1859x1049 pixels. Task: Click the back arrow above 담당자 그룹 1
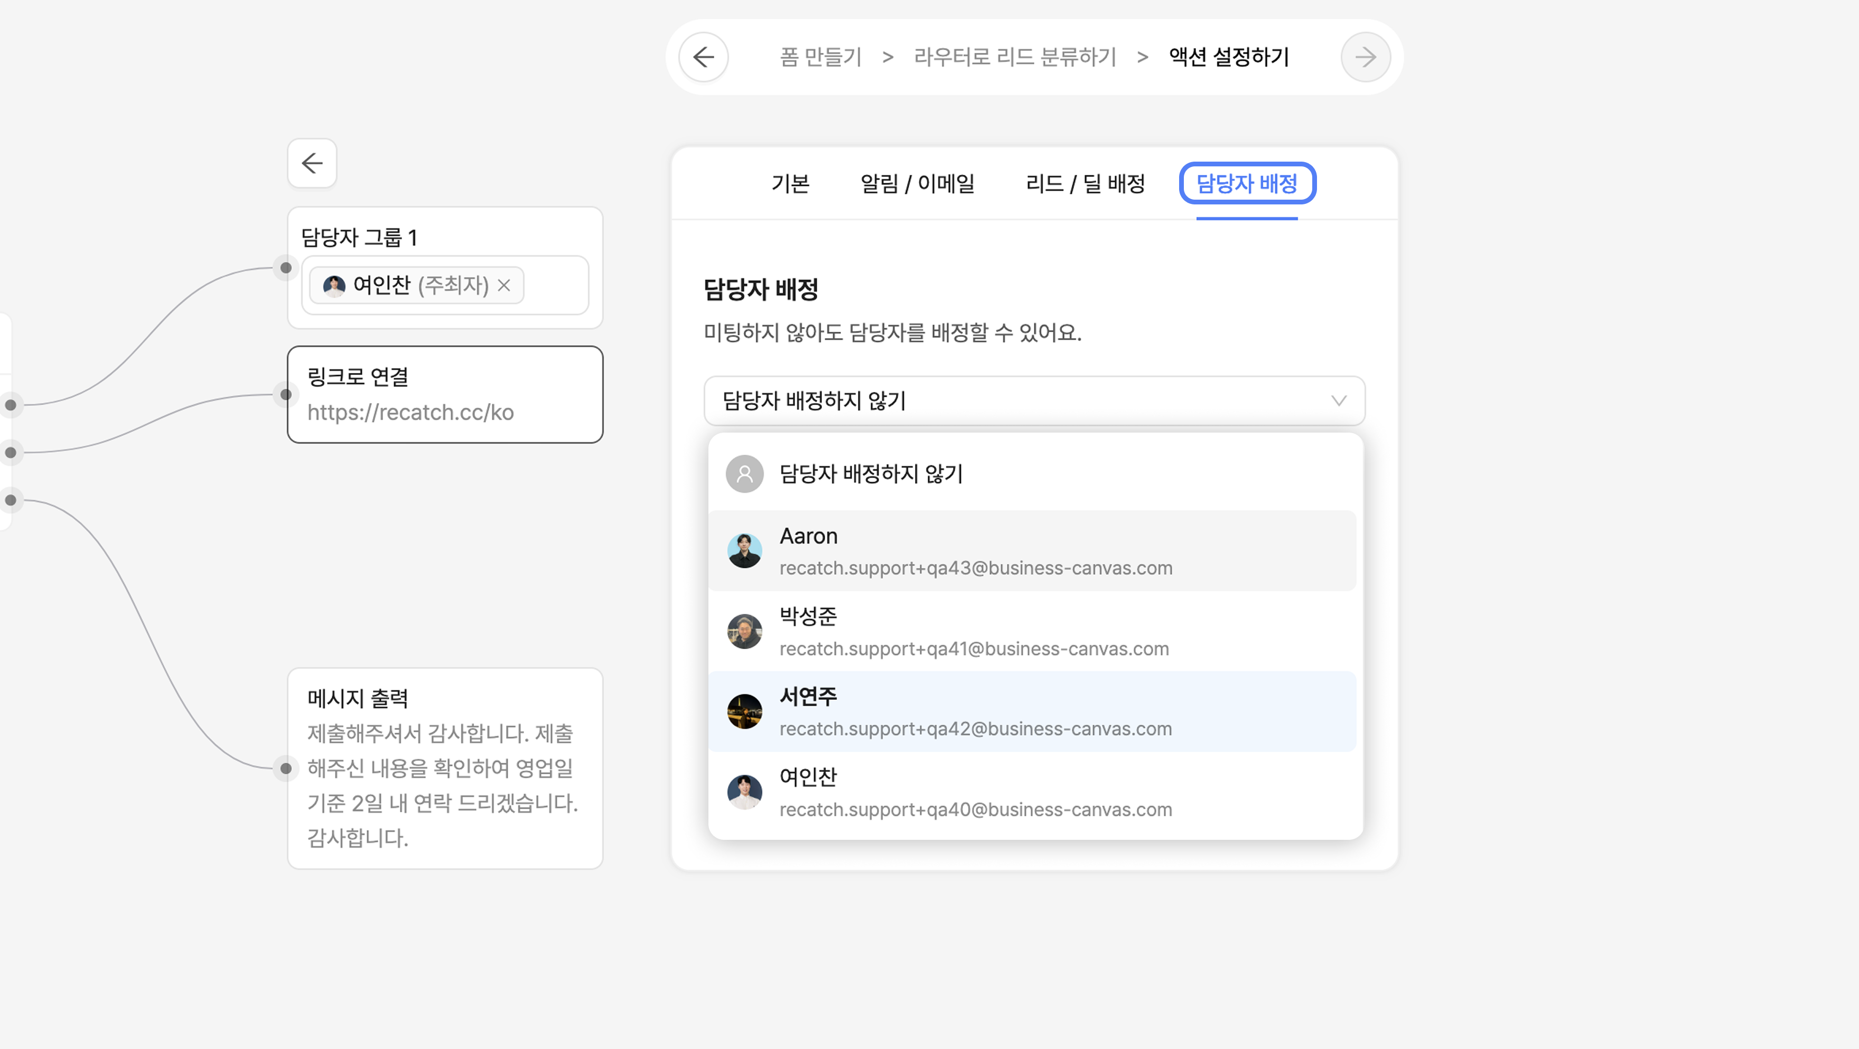tap(312, 163)
